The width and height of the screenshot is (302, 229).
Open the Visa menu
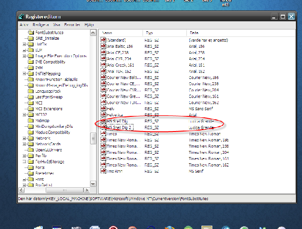coord(57,25)
